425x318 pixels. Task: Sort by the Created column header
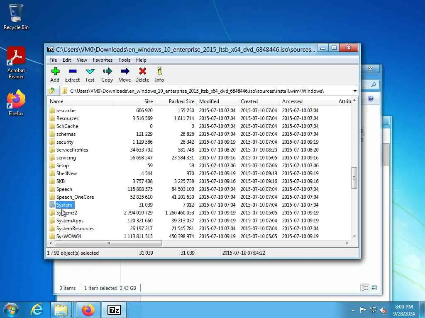pyautogui.click(x=259, y=101)
